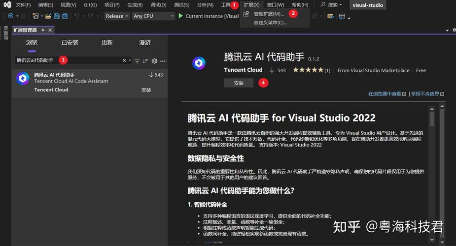Open the 文件(F) menu
Screen dimensions: 456x246
pos(23,5)
